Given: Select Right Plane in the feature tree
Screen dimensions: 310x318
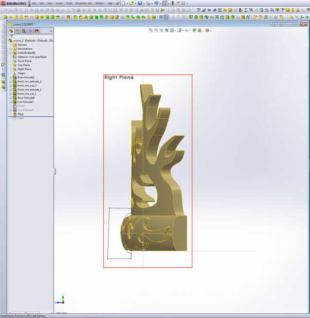Looking at the screenshot, I should click(x=24, y=69).
